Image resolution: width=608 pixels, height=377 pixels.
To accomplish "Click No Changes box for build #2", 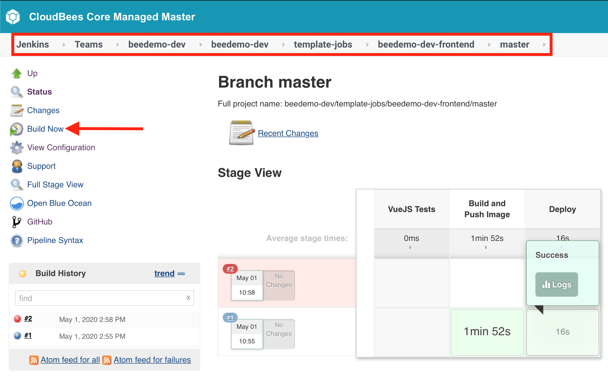I will pyautogui.click(x=279, y=285).
